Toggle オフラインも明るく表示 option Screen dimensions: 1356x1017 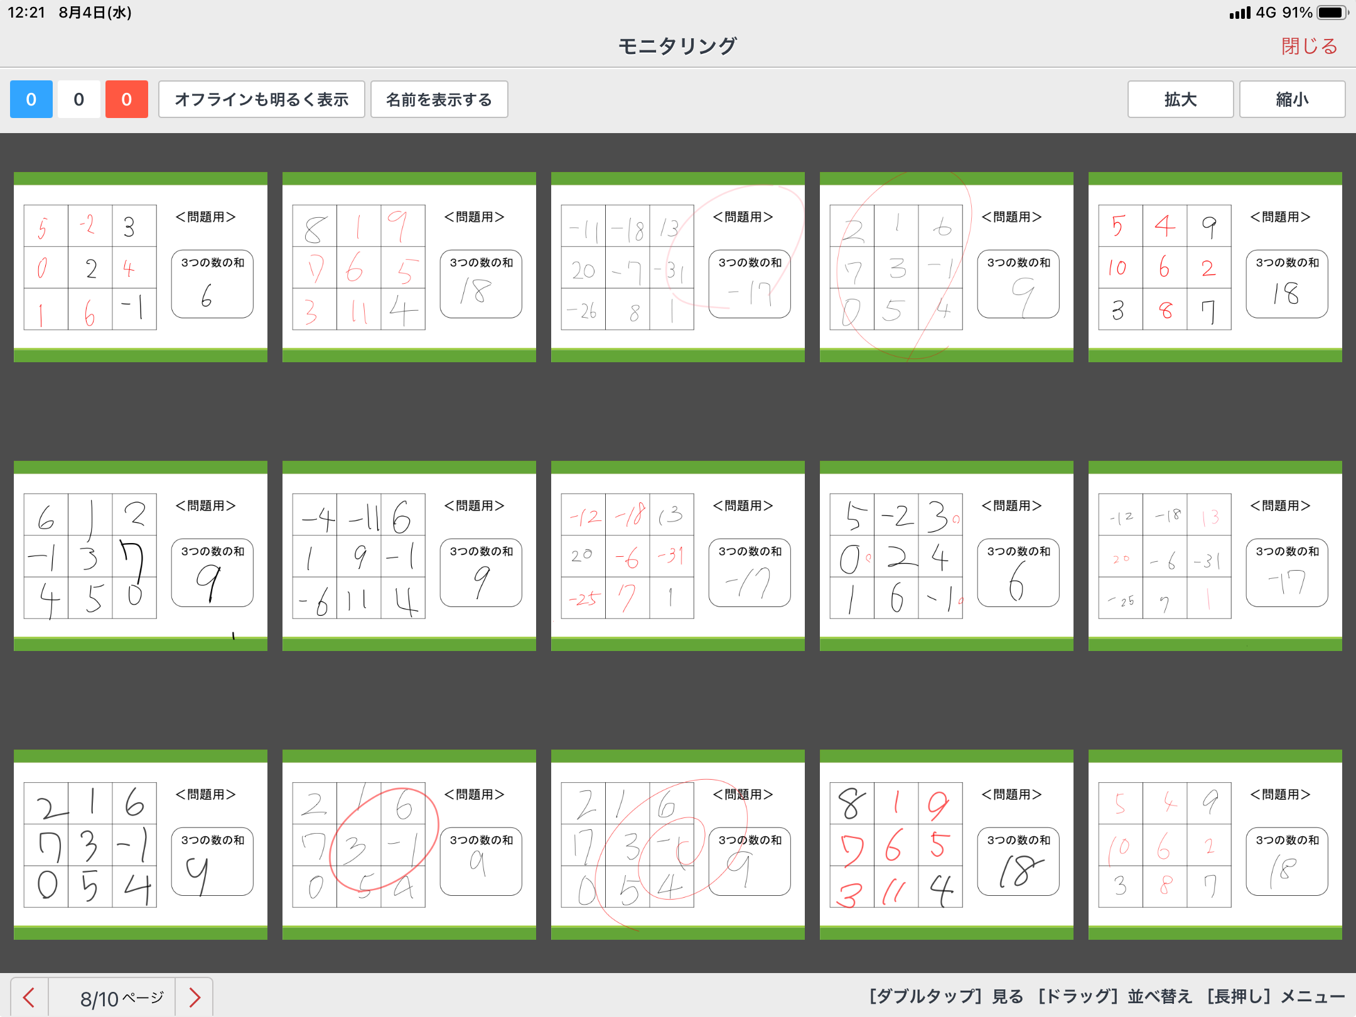pos(261,99)
